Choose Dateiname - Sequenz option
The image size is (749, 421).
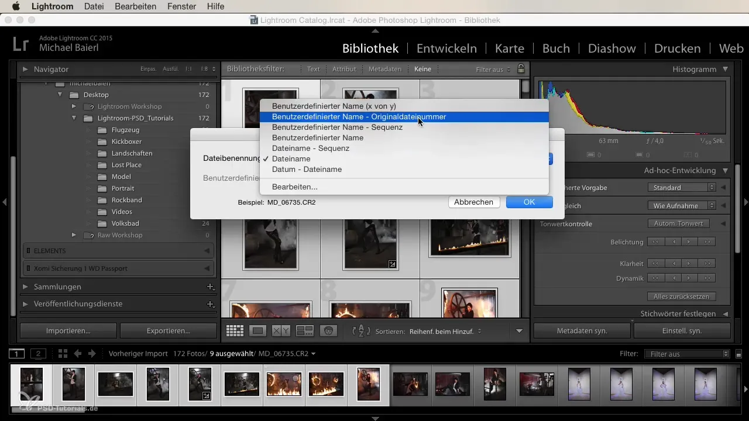pos(404,149)
